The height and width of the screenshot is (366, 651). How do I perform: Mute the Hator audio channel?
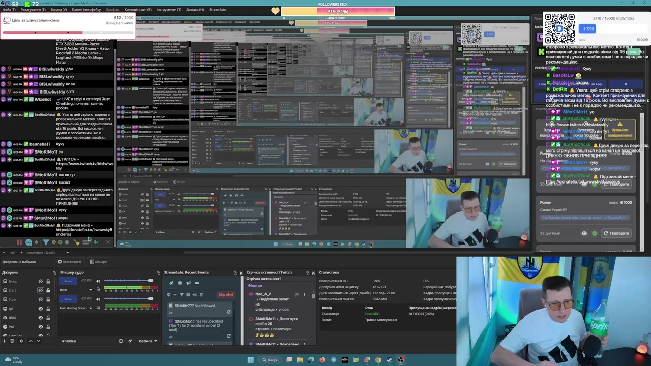pos(98,281)
